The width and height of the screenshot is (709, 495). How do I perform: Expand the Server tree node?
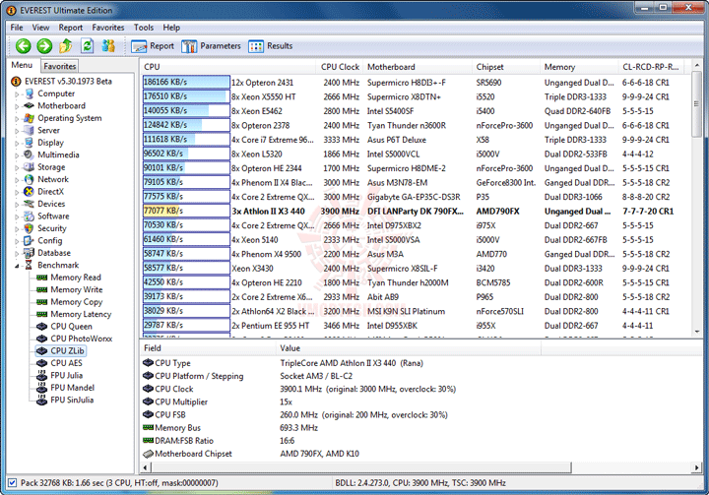pos(17,131)
